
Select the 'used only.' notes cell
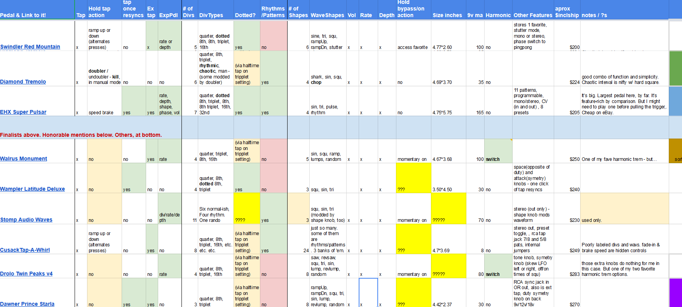pyautogui.click(x=624, y=209)
